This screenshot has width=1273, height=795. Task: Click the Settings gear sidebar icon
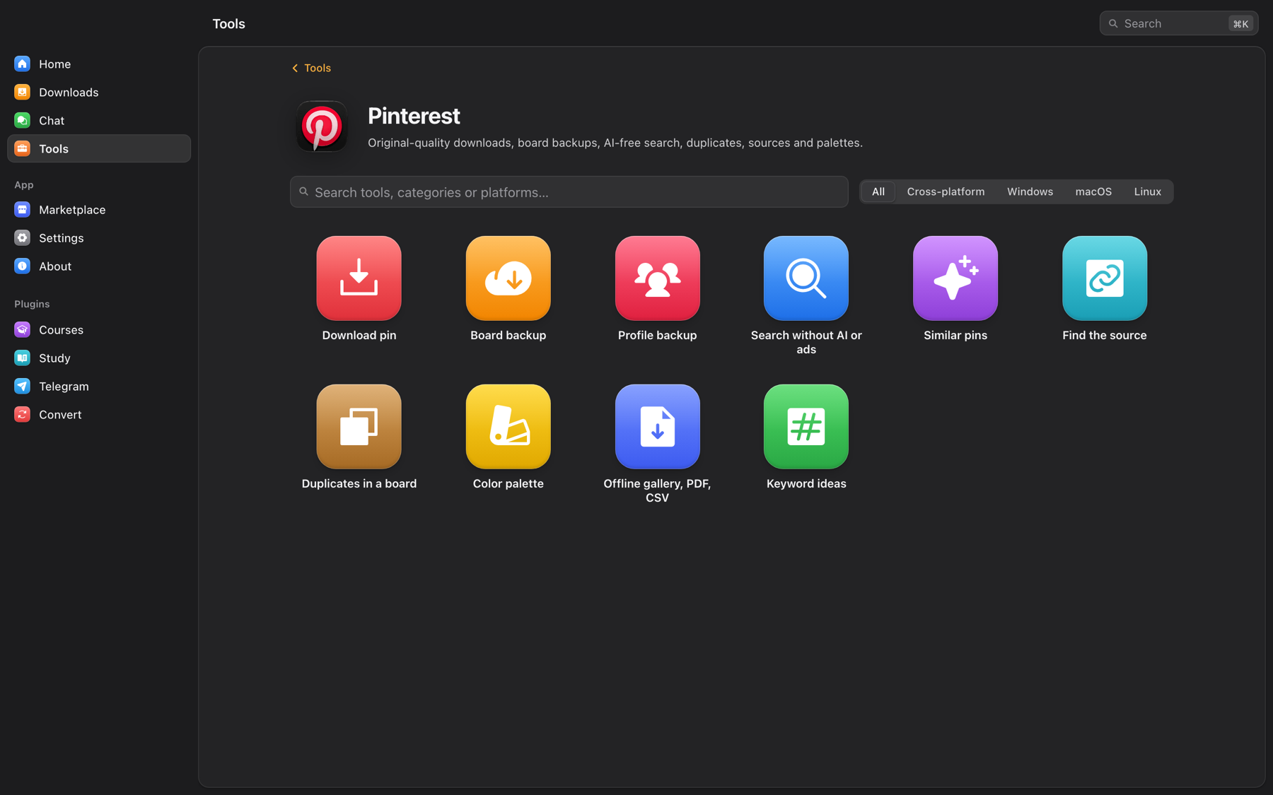[22, 237]
